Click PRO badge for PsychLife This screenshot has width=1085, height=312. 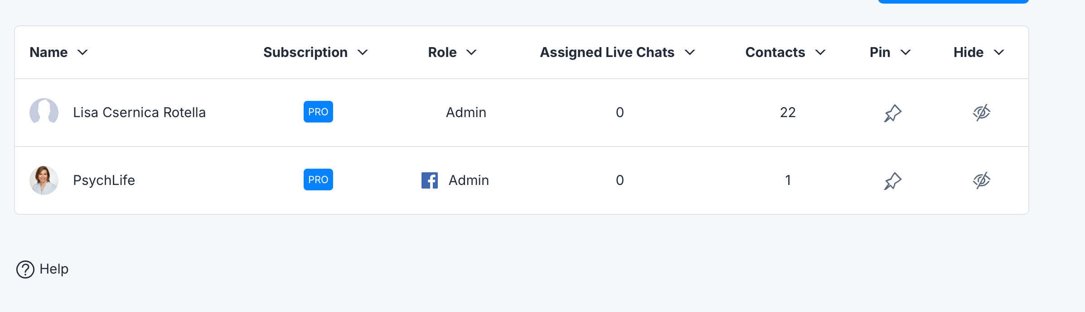click(x=318, y=180)
